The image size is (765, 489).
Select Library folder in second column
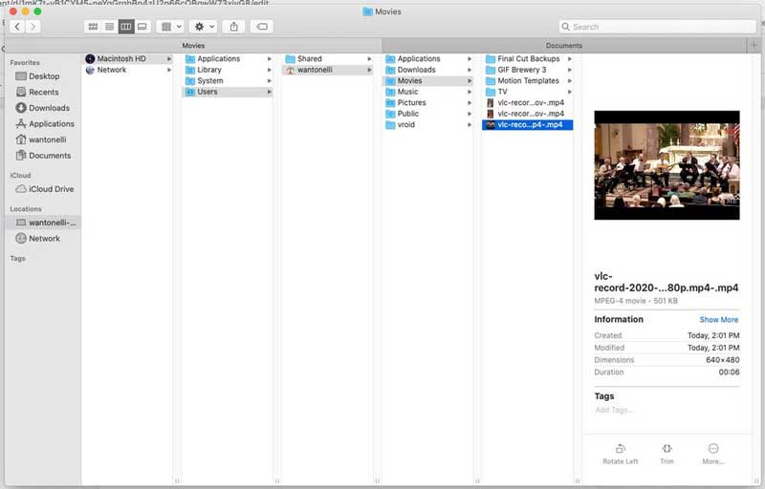(228, 70)
